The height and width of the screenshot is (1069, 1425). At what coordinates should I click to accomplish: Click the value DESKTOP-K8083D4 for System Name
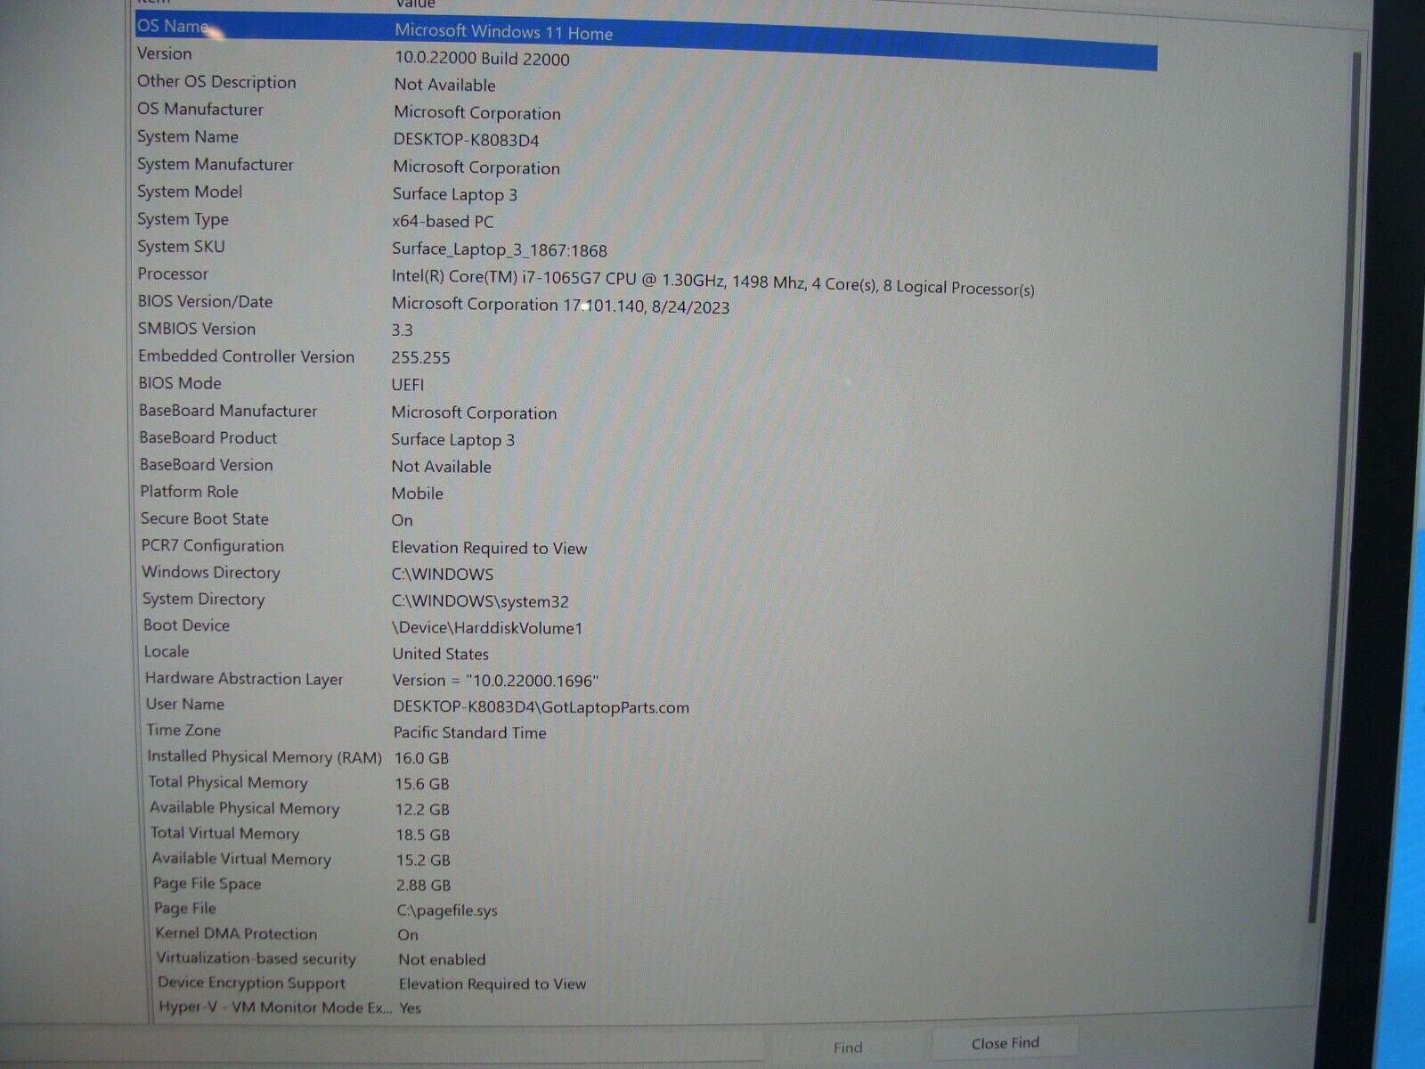466,140
